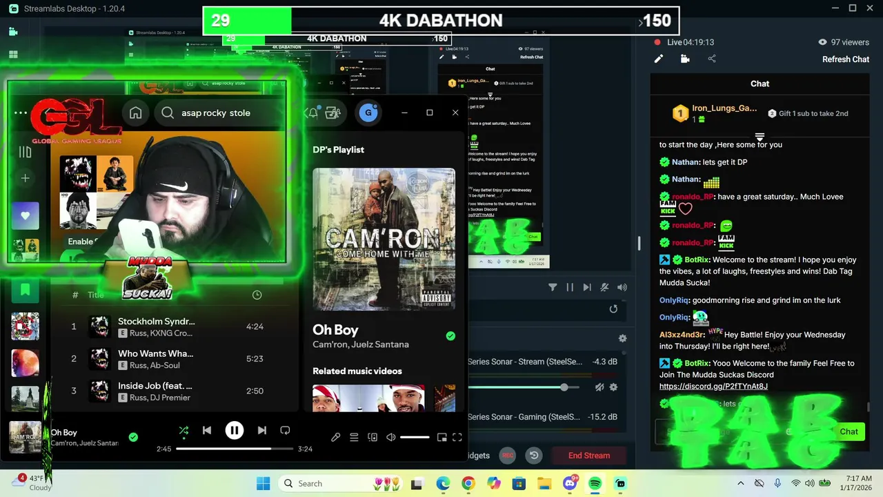Image resolution: width=883 pixels, height=497 pixels.
Task: Open Spotify queue icon
Action: coord(354,437)
